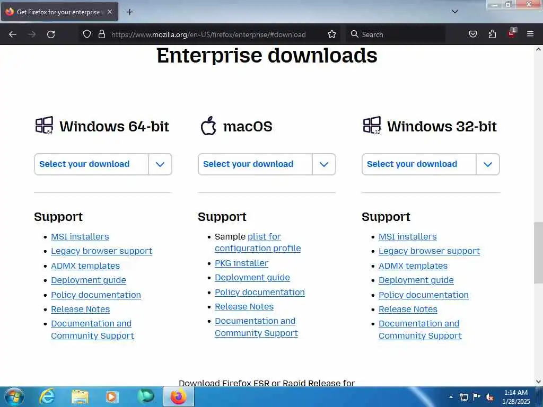
Task: Expand the Windows 32-bit download chevron
Action: coord(488,164)
